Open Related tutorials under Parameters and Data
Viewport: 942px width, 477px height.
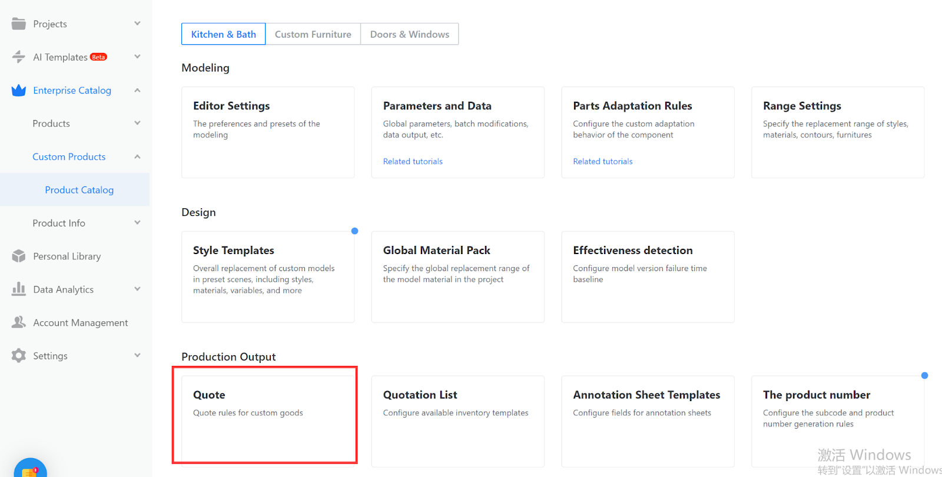(413, 161)
